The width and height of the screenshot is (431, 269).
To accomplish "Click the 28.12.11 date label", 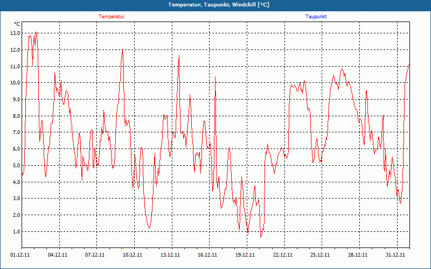I will pos(358,254).
